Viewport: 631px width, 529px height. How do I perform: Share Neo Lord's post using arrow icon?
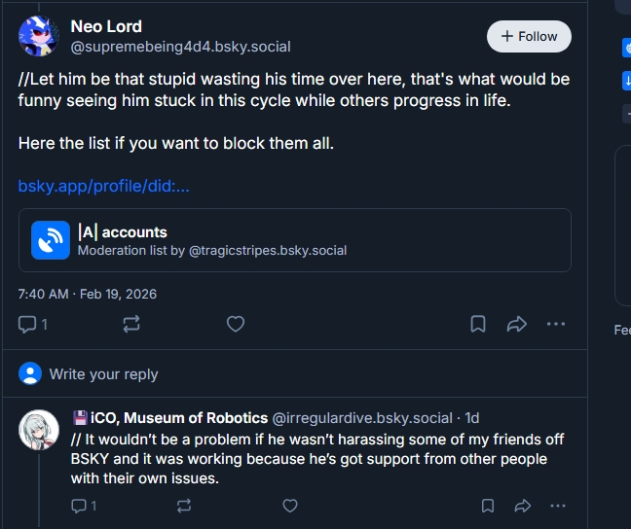tap(517, 324)
